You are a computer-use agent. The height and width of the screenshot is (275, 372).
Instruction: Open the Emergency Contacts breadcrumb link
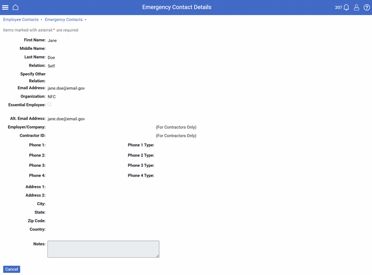coord(64,20)
